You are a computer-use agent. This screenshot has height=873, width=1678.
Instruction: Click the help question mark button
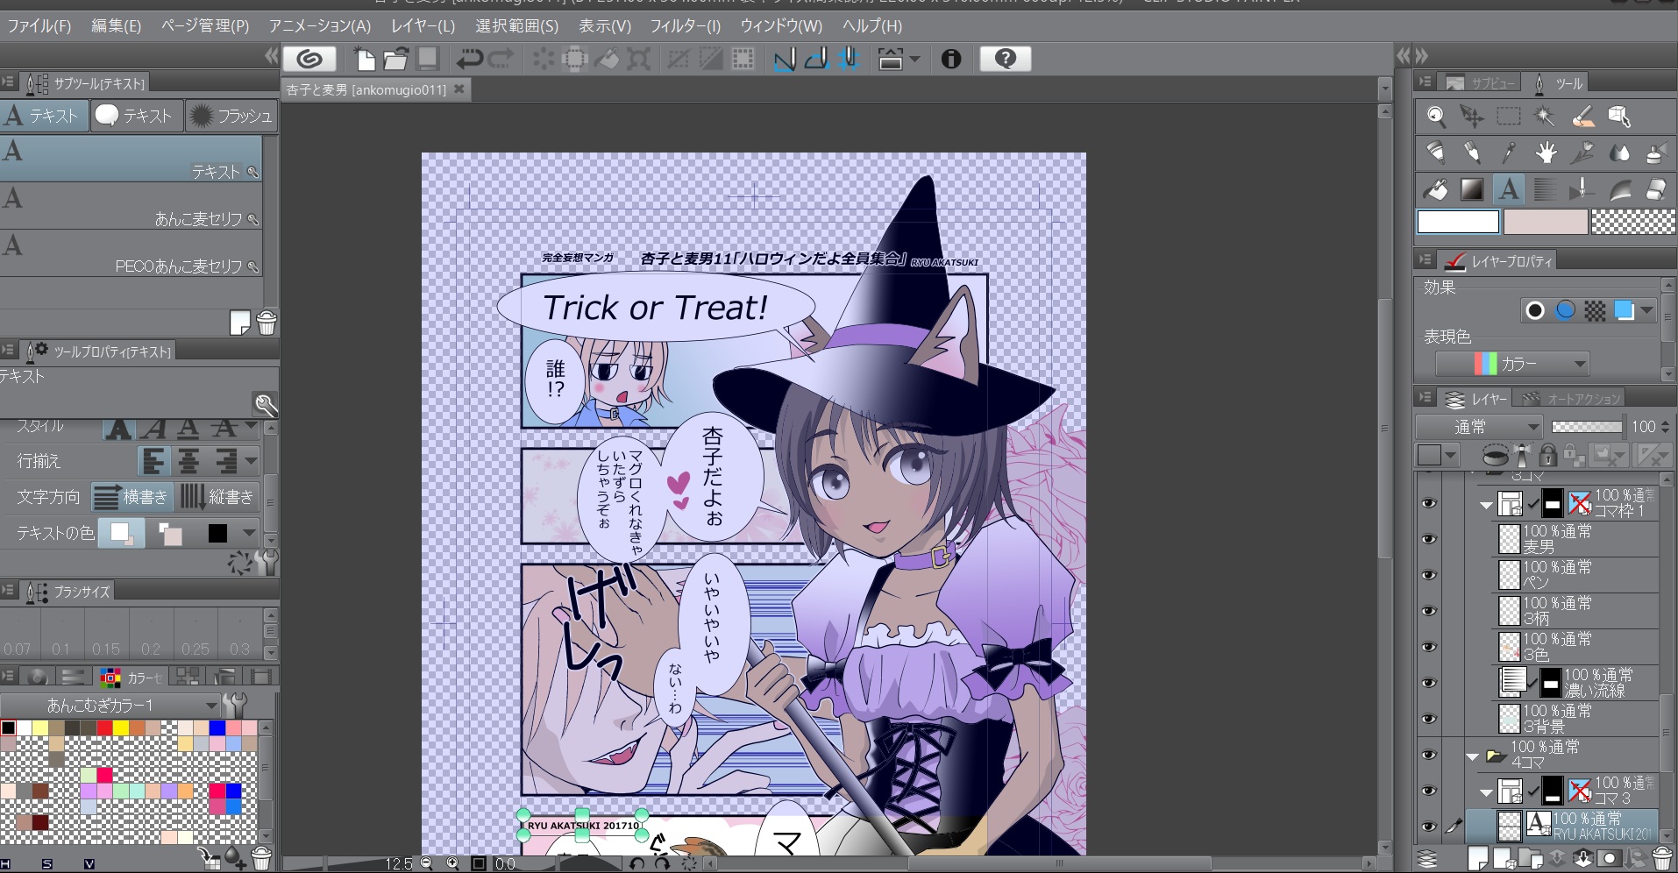[1005, 59]
